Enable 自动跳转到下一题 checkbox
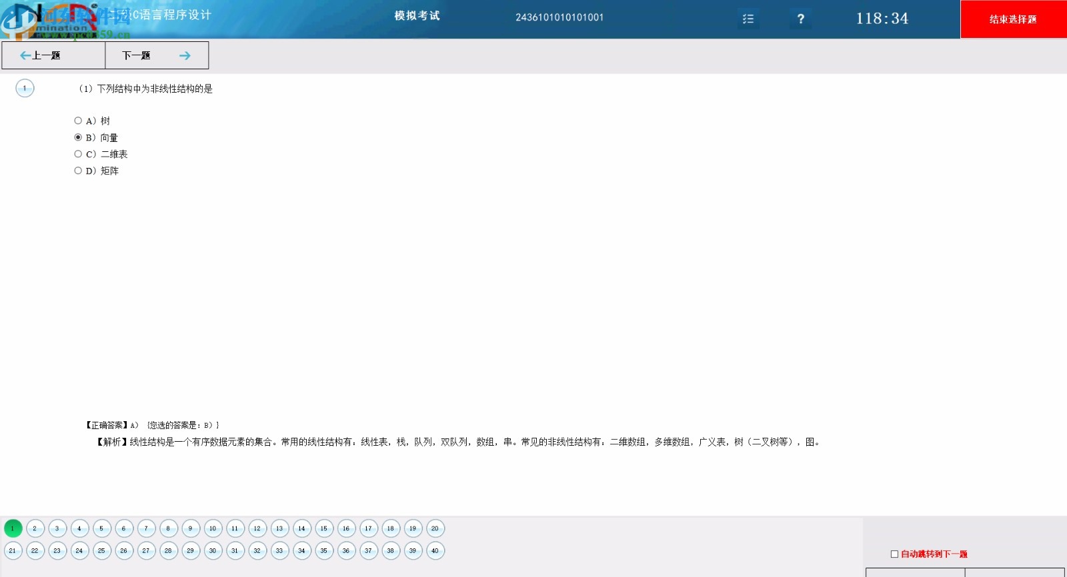Viewport: 1067px width, 577px height. tap(895, 554)
